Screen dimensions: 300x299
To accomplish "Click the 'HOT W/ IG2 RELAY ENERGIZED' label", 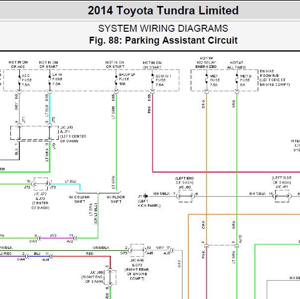I will tap(206, 62).
